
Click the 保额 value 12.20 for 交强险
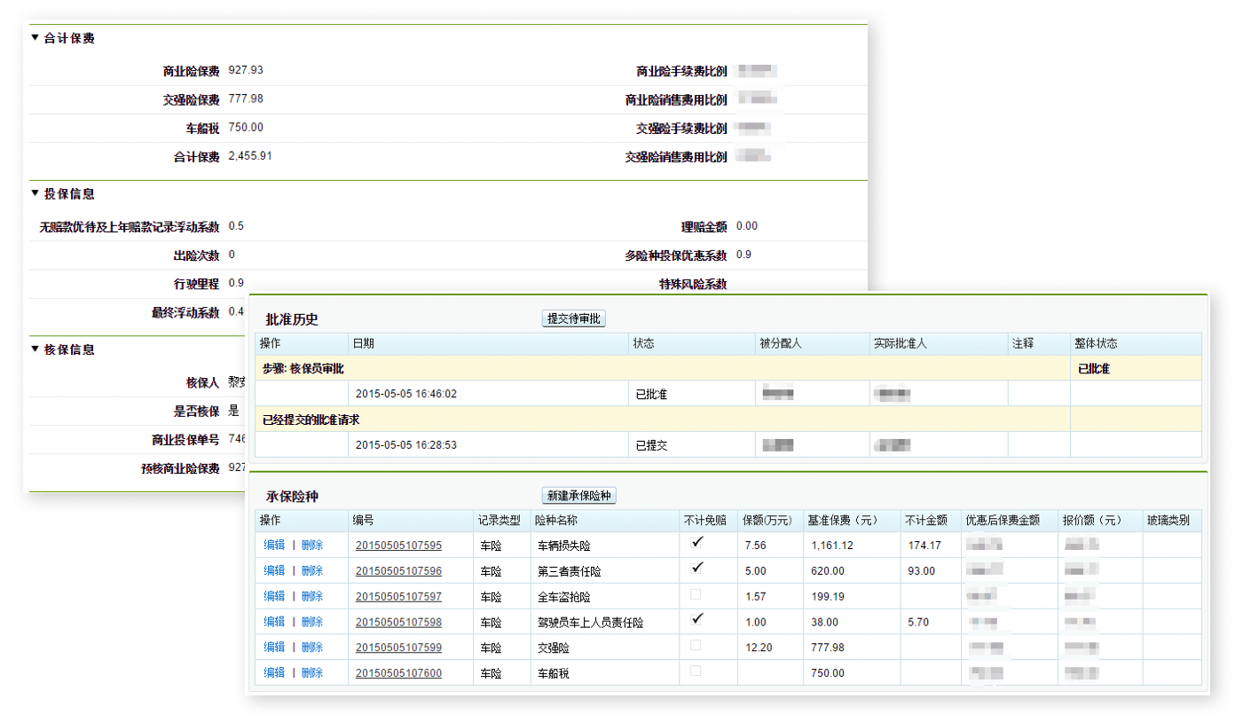pos(759,648)
